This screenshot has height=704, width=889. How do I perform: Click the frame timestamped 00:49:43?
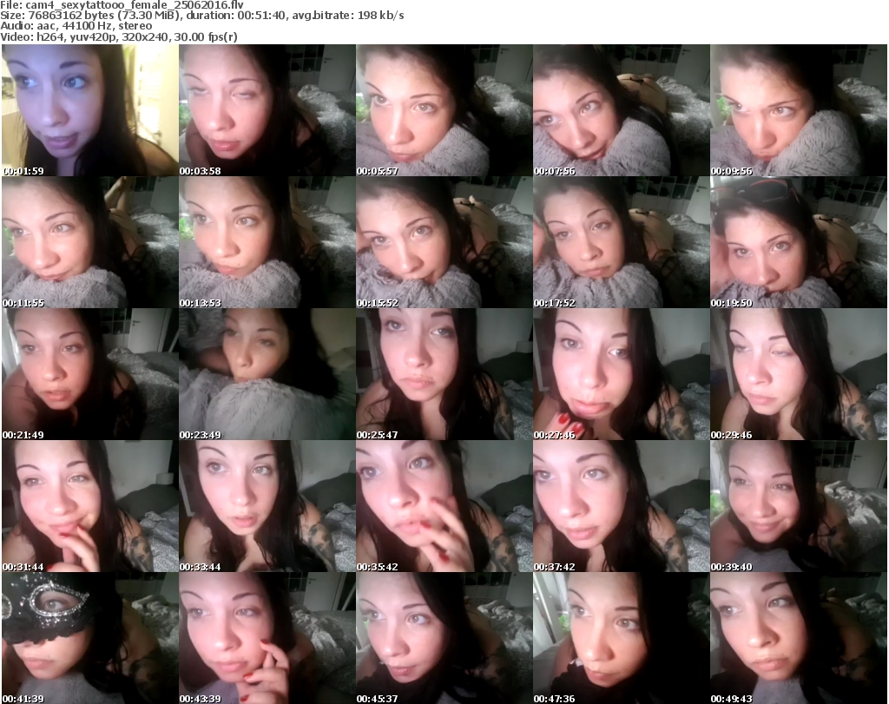coord(799,638)
